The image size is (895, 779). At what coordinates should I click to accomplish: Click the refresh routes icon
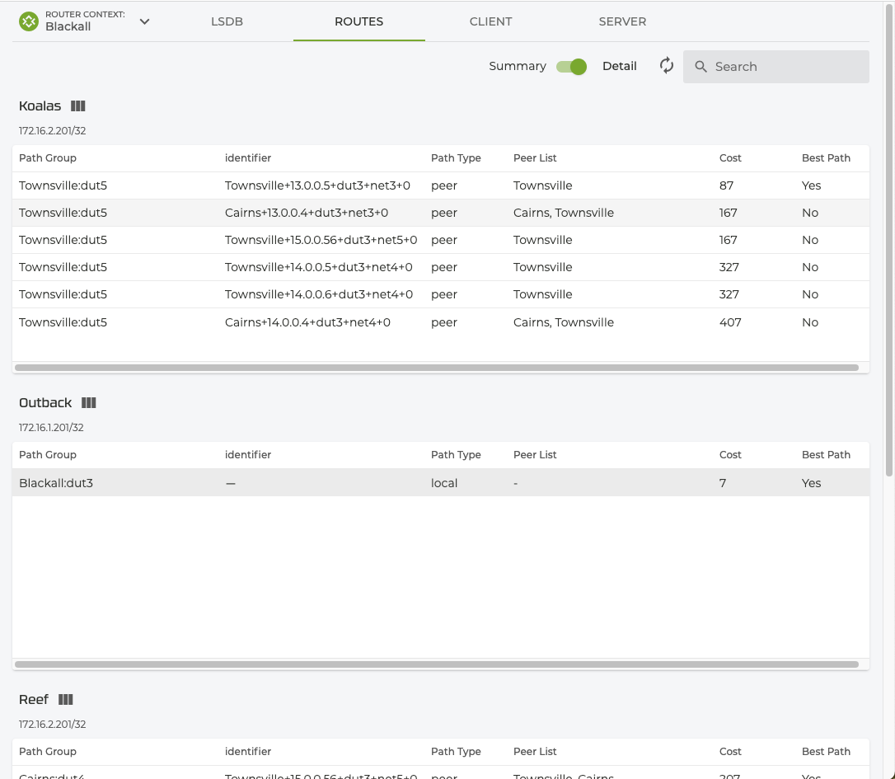667,66
